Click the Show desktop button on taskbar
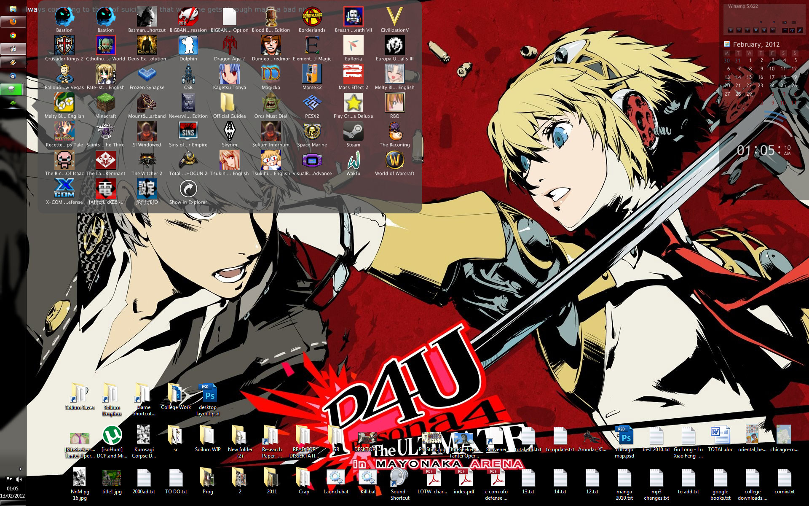The height and width of the screenshot is (506, 809). [13, 503]
